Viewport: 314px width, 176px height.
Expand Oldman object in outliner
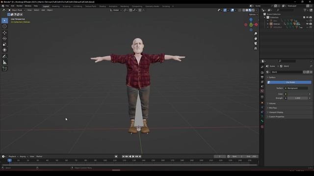coord(268,24)
